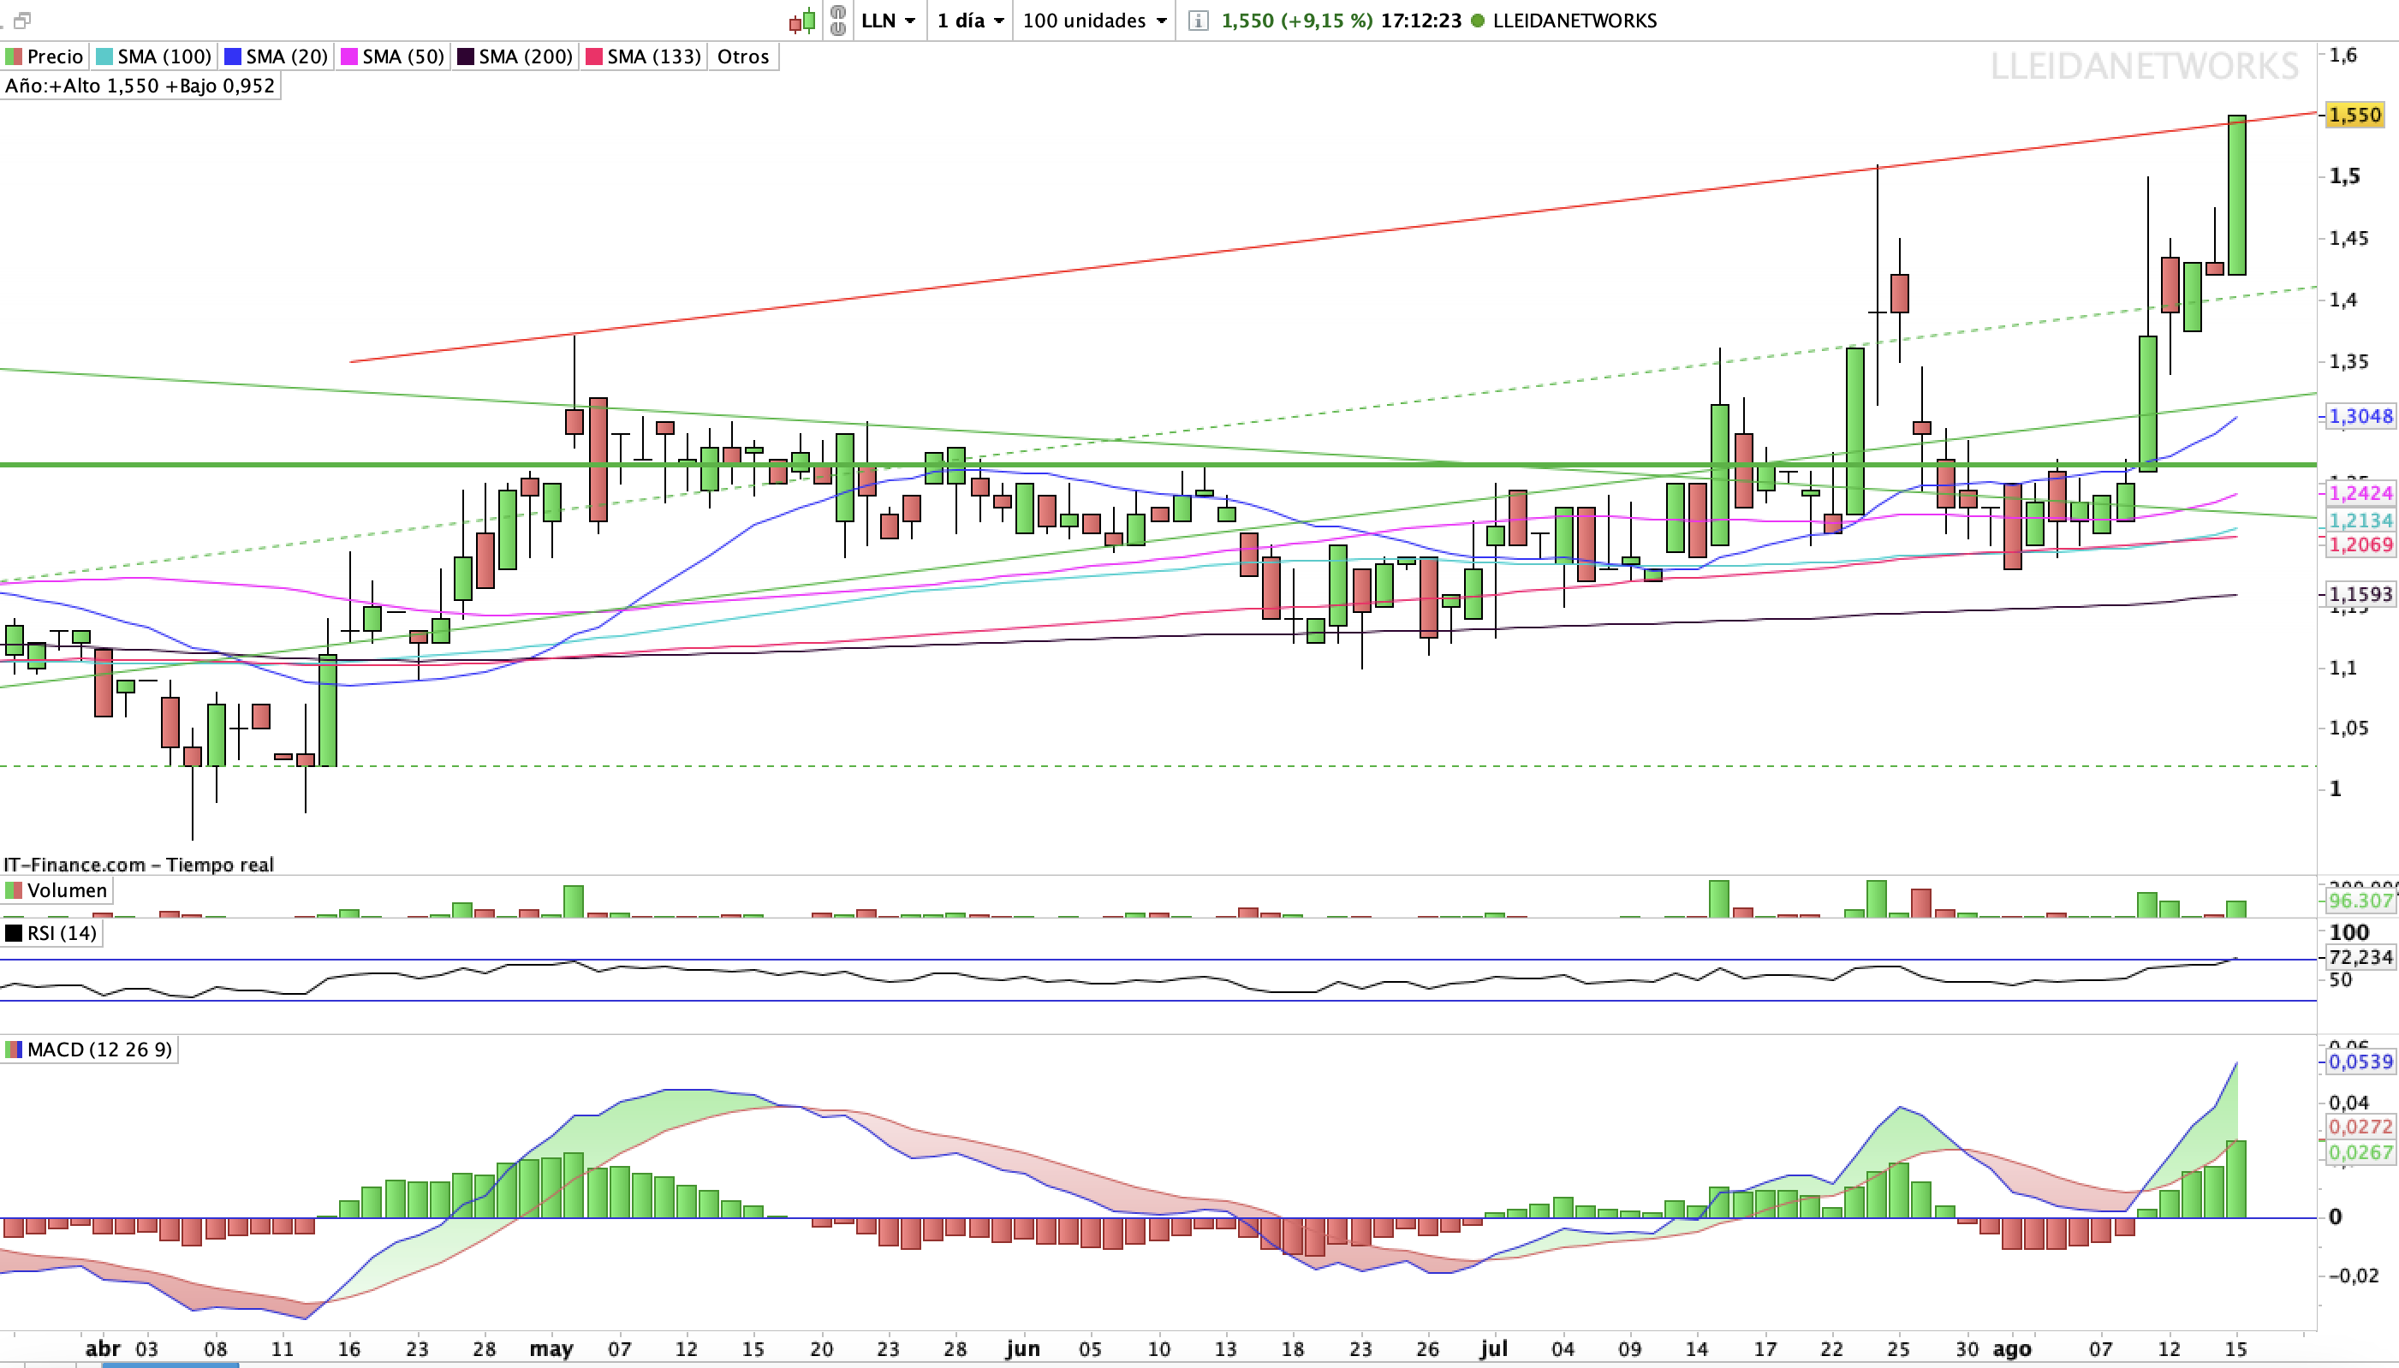Click the RSI (14) black square icon
Viewport: 2399px width, 1368px height.
pyautogui.click(x=13, y=933)
